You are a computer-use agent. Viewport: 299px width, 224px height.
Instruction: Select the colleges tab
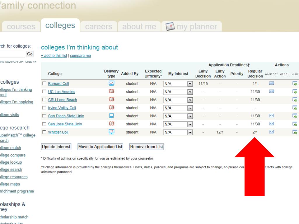pyautogui.click(x=60, y=25)
